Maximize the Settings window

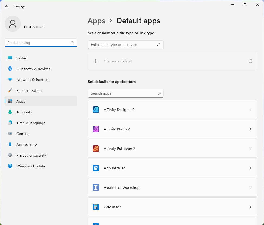click(x=245, y=5)
